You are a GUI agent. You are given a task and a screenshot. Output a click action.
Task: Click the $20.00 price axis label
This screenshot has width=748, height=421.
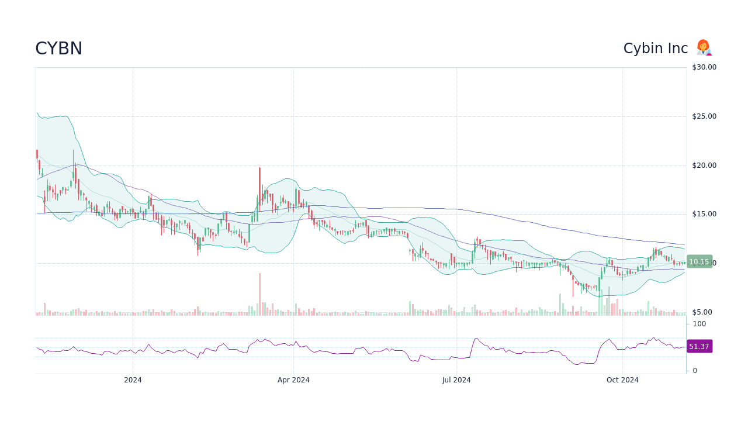704,165
